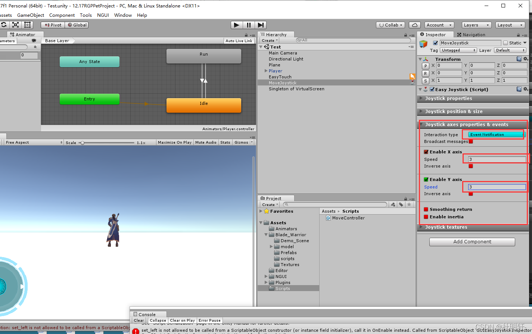Open the cloud services icon
The height and width of the screenshot is (334, 532).
pyautogui.click(x=414, y=25)
